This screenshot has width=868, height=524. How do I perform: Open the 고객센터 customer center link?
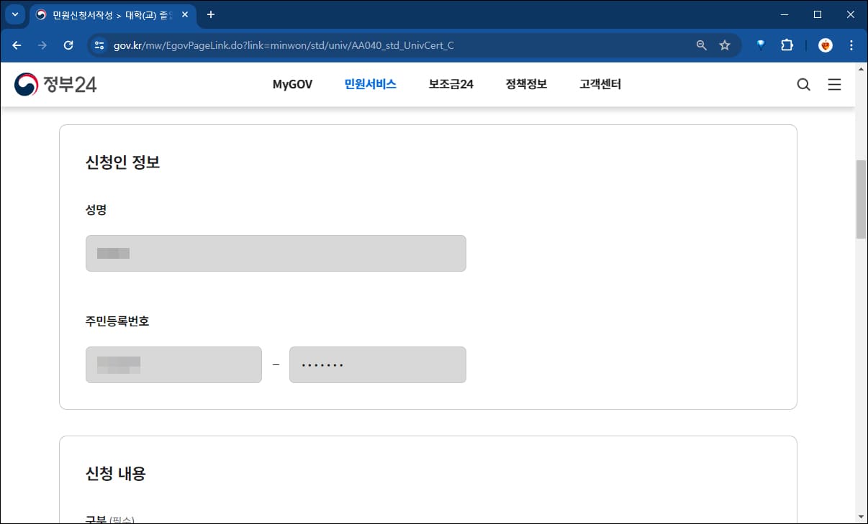[600, 84]
